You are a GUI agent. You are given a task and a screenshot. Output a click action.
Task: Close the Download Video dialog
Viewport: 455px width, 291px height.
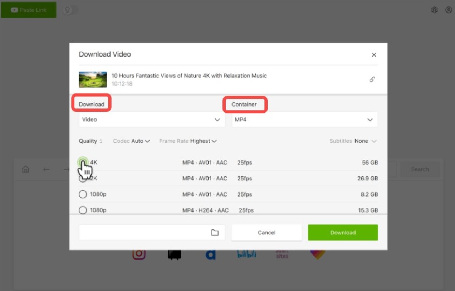click(x=374, y=55)
